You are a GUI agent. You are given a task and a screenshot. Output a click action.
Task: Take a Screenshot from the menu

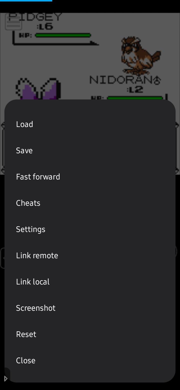coord(36,308)
